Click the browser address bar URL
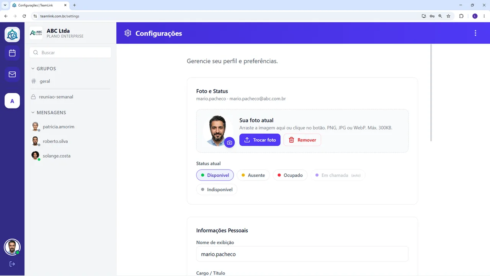 (x=60, y=16)
